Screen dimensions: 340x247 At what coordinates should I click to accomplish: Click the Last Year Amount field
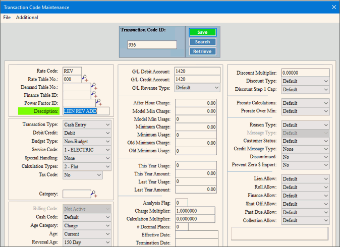point(196,190)
